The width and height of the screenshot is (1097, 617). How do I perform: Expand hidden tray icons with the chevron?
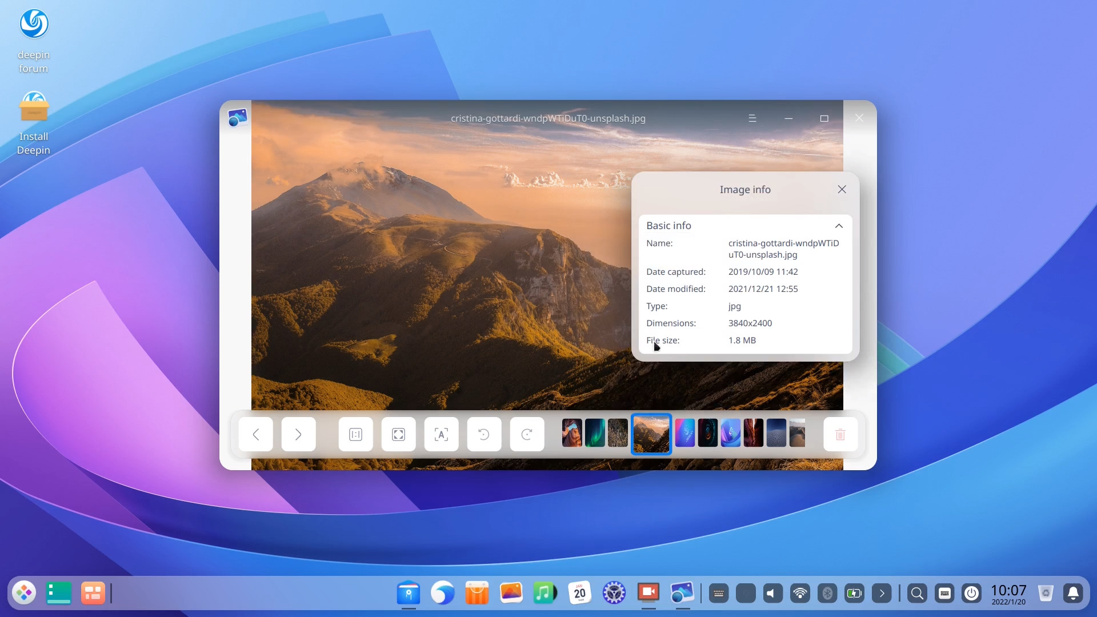click(x=882, y=593)
